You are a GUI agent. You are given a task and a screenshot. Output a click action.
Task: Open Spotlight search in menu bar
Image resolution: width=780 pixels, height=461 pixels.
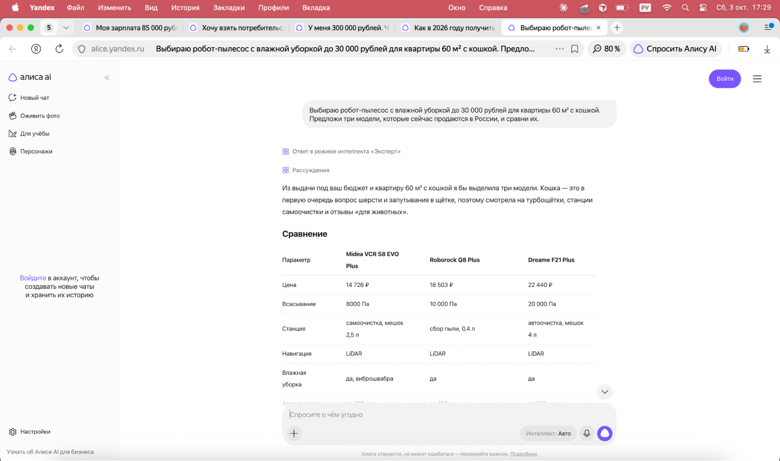pyautogui.click(x=685, y=7)
